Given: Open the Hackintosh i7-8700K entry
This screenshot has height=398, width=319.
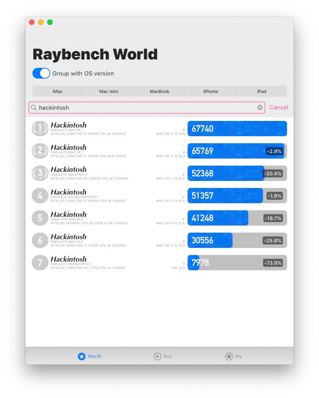Looking at the screenshot, I should pyautogui.click(x=159, y=151).
